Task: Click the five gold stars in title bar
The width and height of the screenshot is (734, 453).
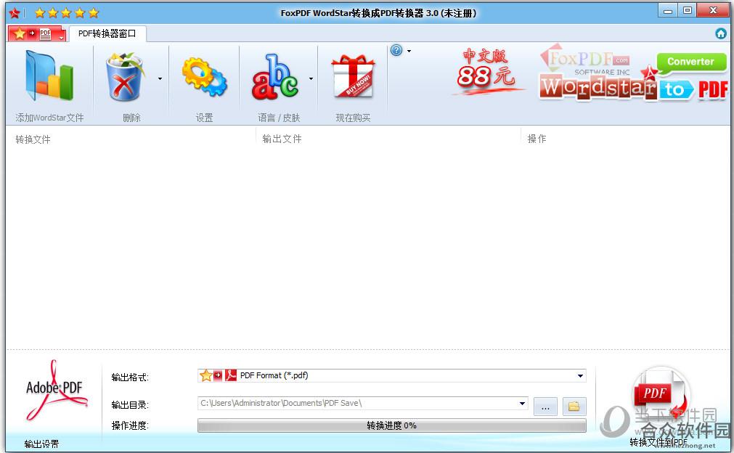Action: click(x=67, y=12)
